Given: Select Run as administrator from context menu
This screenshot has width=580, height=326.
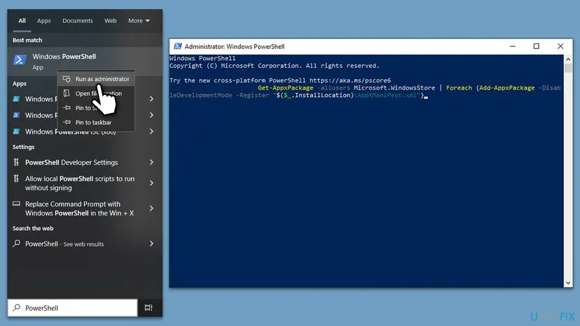Looking at the screenshot, I should pos(96,79).
